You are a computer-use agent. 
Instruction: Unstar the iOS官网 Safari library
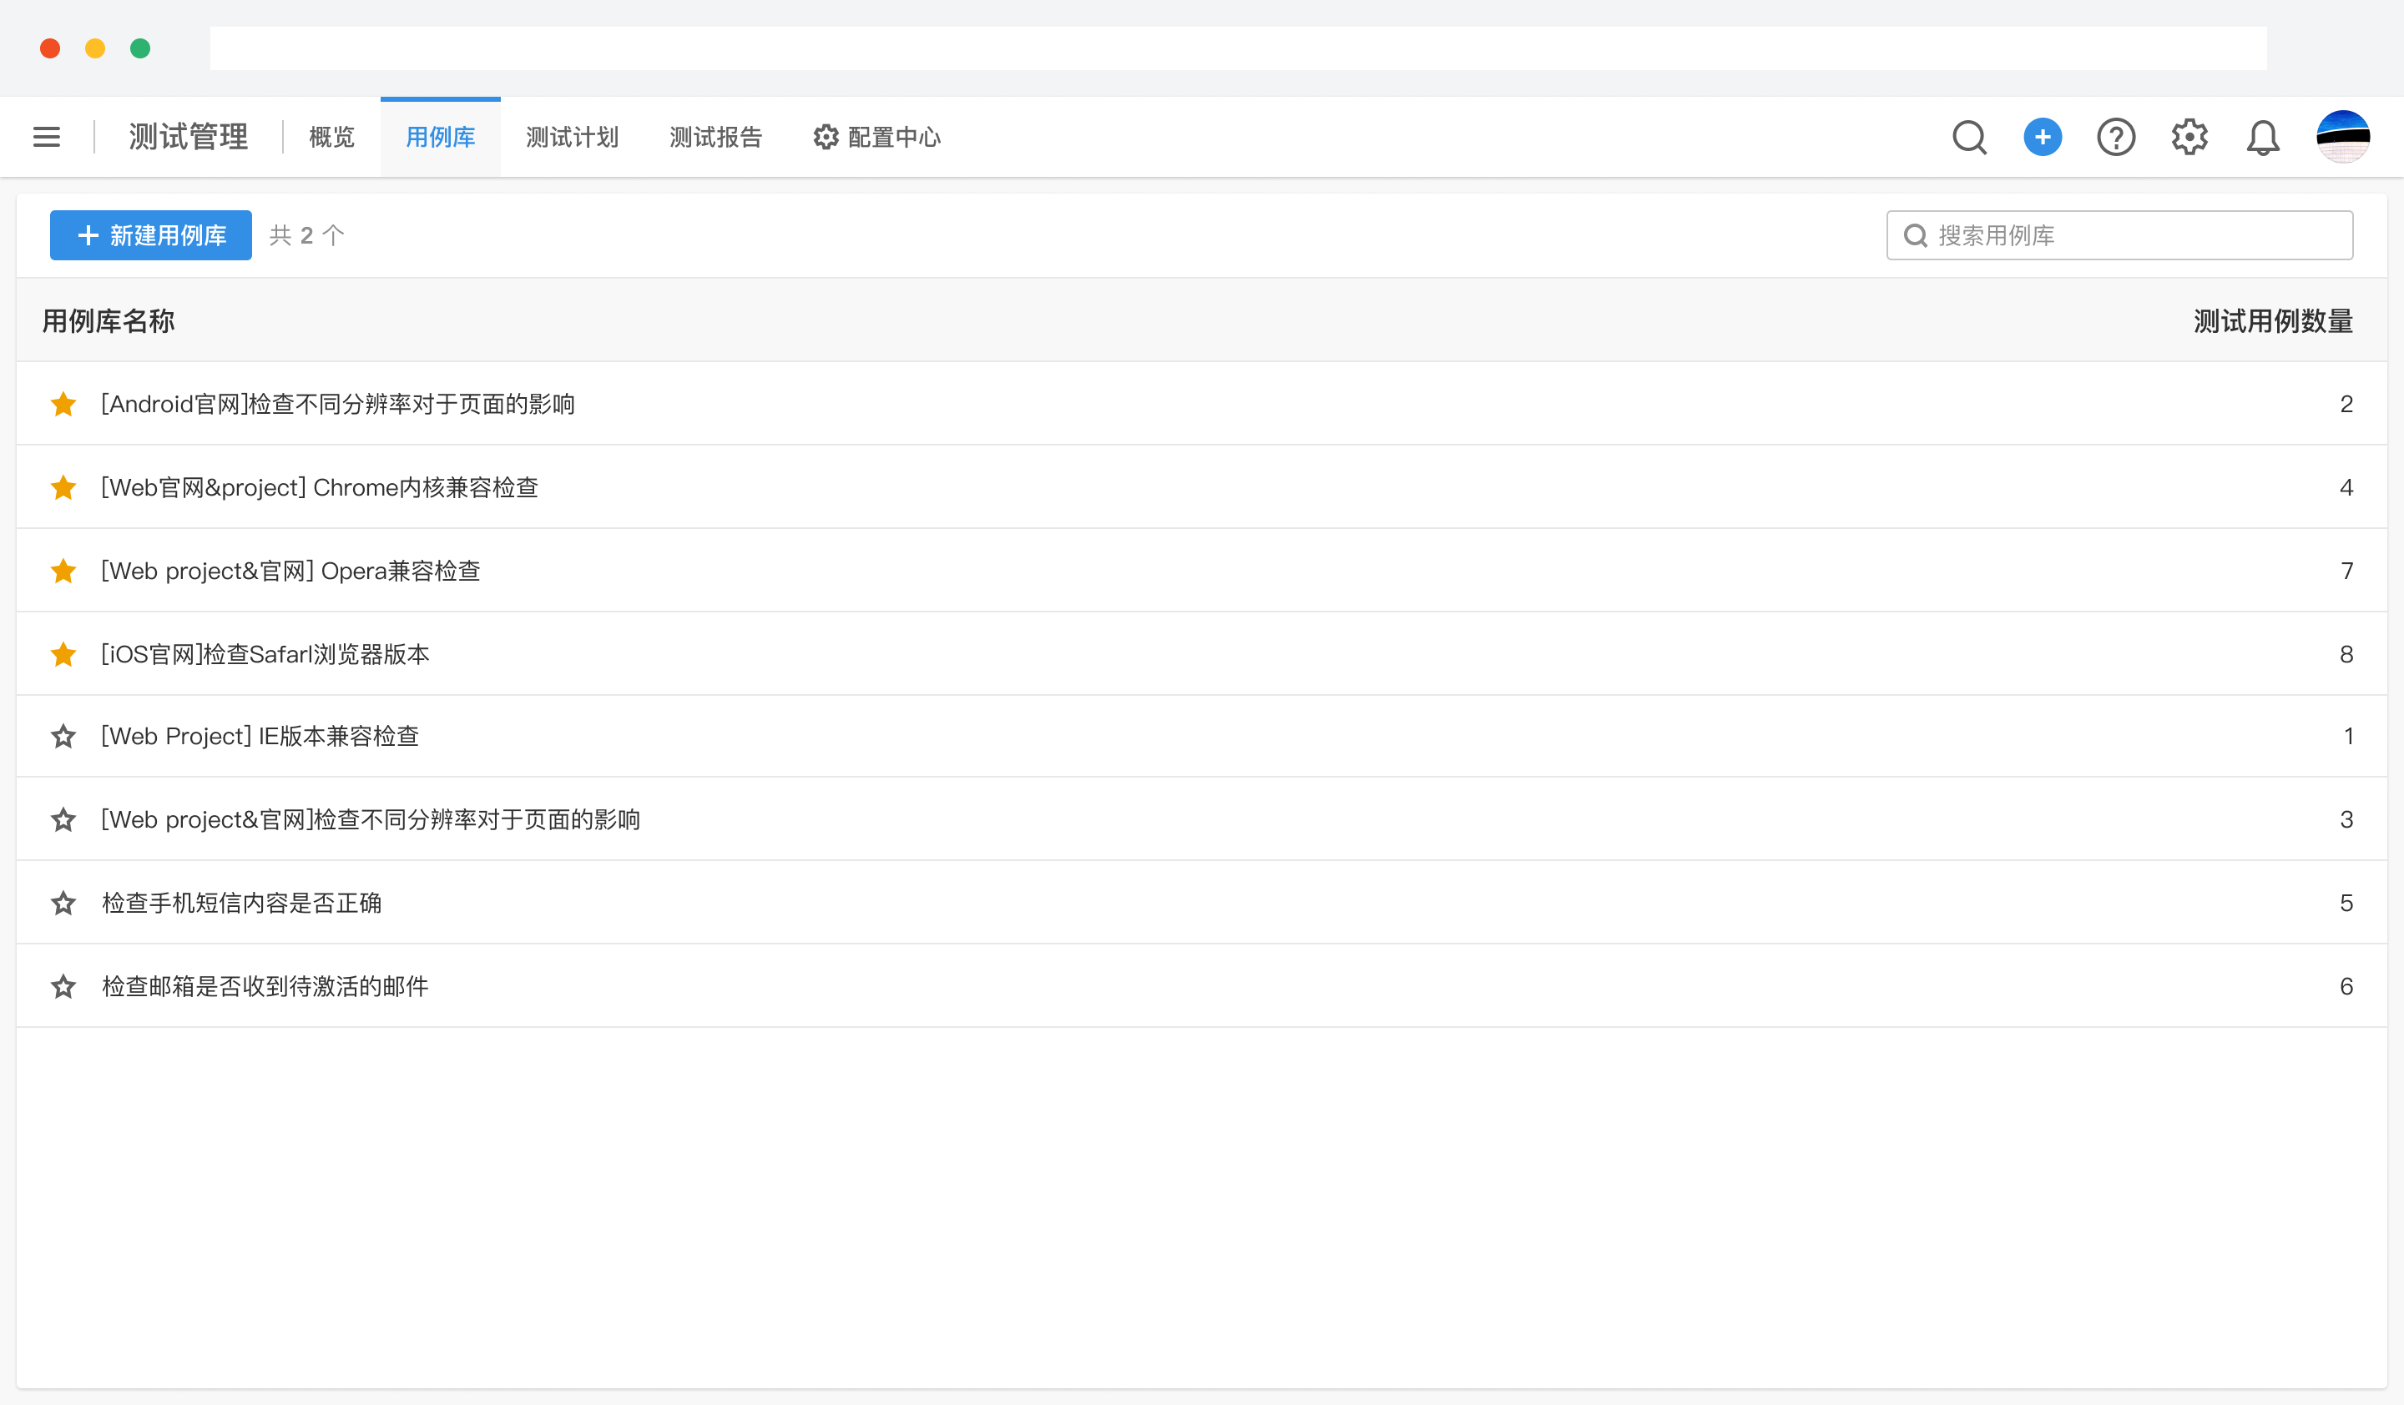pyautogui.click(x=64, y=655)
